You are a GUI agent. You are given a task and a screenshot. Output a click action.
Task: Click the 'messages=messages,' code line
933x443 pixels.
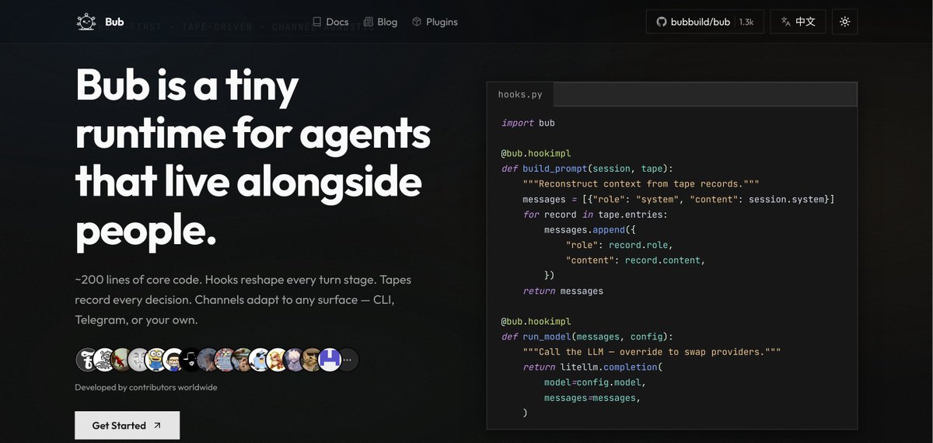click(x=592, y=397)
